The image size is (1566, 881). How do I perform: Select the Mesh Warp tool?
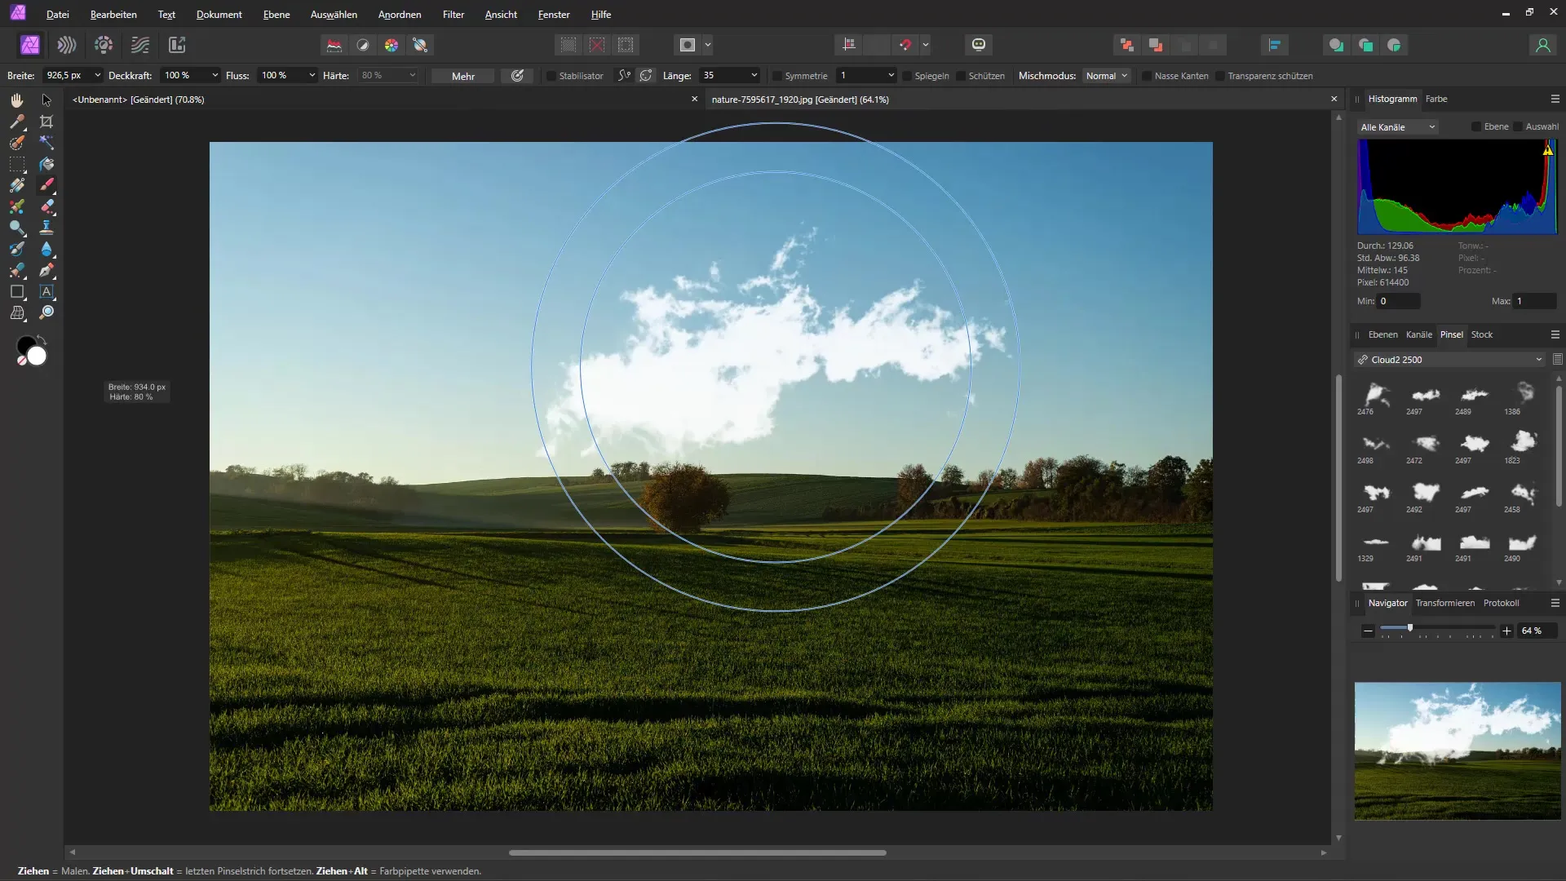coord(17,312)
